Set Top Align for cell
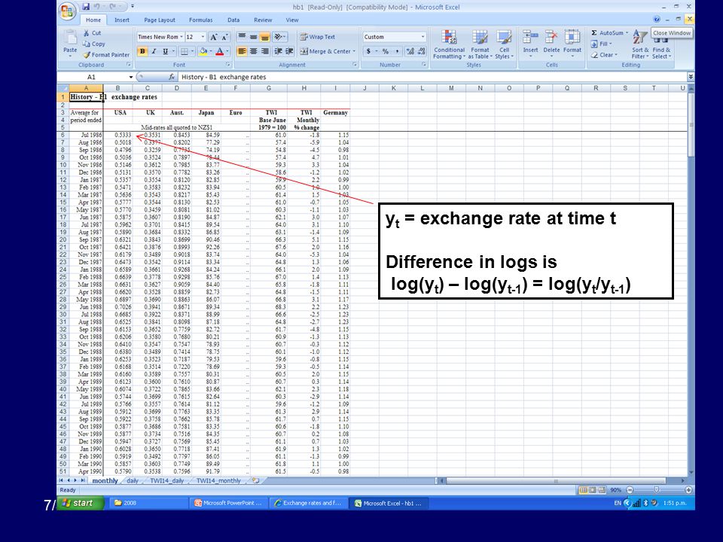The height and width of the screenshot is (542, 723). pos(242,37)
